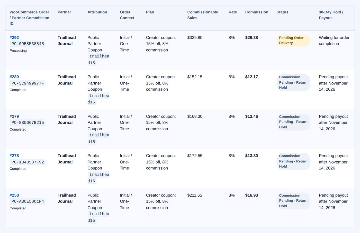The width and height of the screenshot is (360, 233).
Task: Click Return Hold status badge for order #279
Action: point(293,122)
